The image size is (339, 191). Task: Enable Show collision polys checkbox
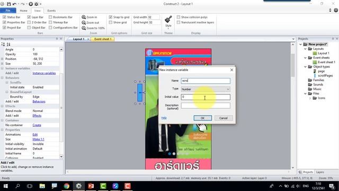179,17
